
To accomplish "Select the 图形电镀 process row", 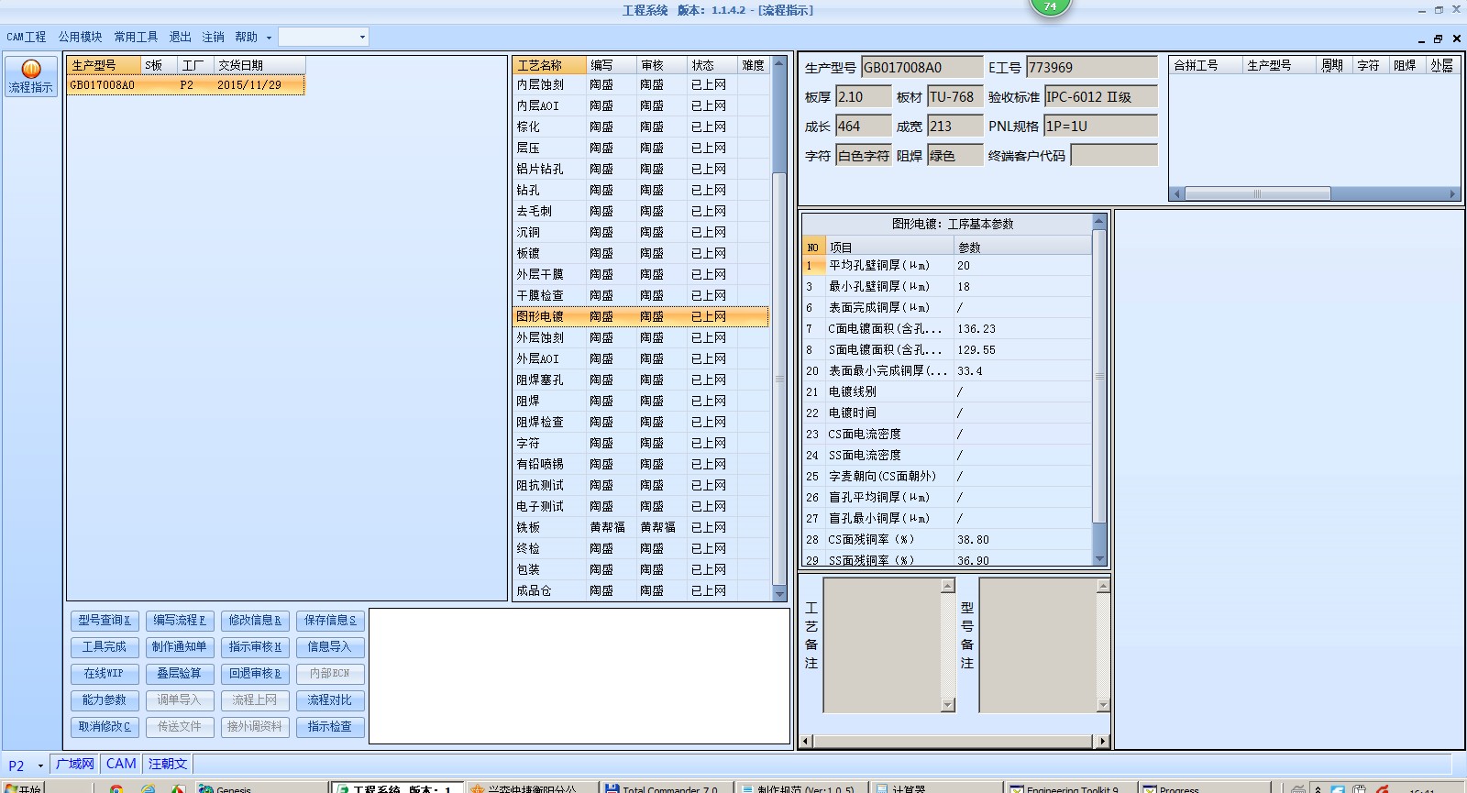I will coord(641,317).
